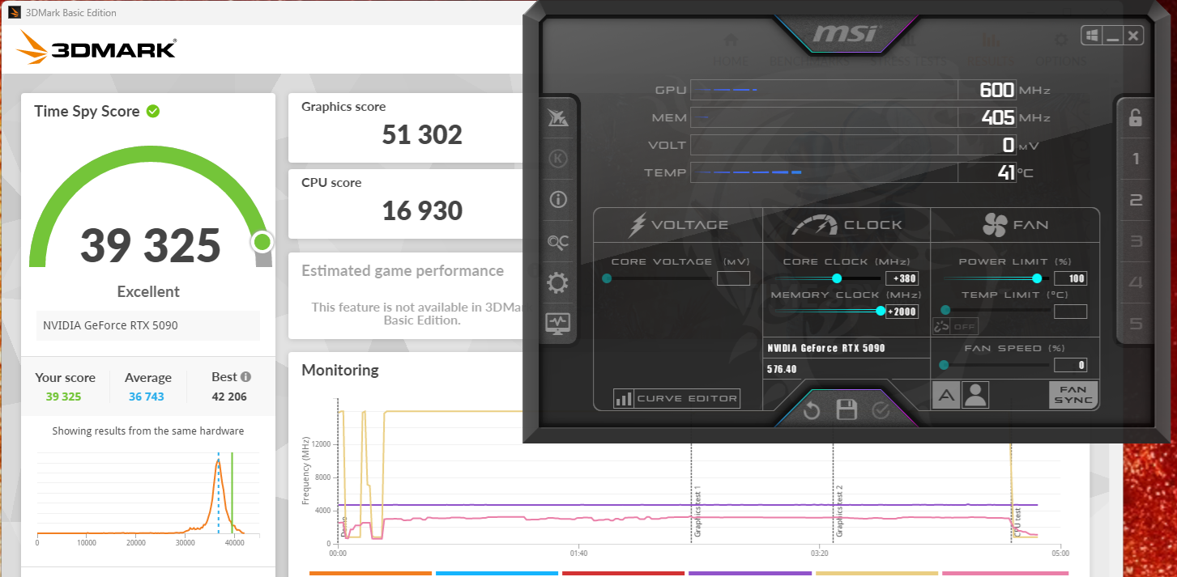Click the MSI dragon logo icon in sidebar
The width and height of the screenshot is (1177, 577).
pyautogui.click(x=558, y=117)
